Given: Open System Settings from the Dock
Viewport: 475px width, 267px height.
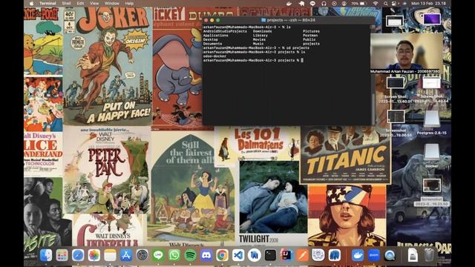Looking at the screenshot, I should pyautogui.click(x=142, y=255).
